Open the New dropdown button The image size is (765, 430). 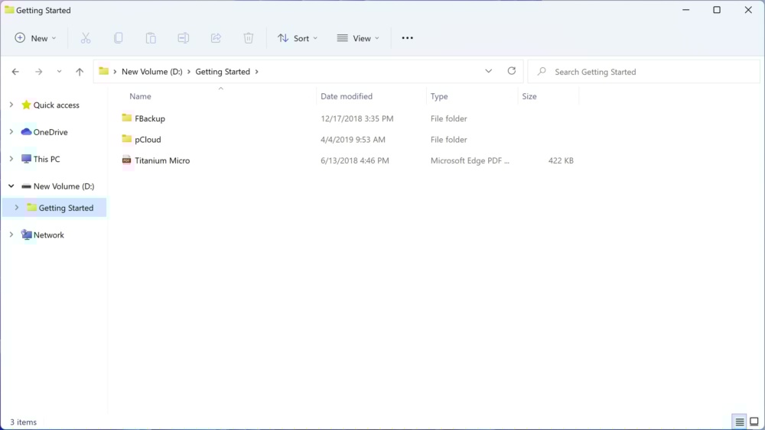tap(35, 38)
